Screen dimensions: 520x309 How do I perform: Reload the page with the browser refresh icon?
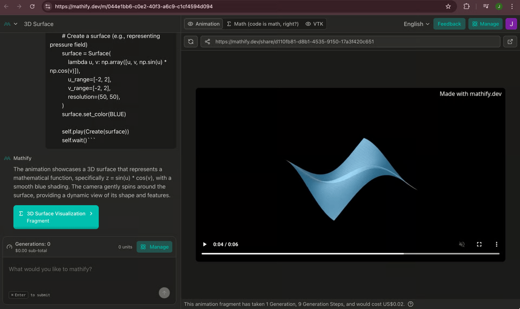coord(32,6)
